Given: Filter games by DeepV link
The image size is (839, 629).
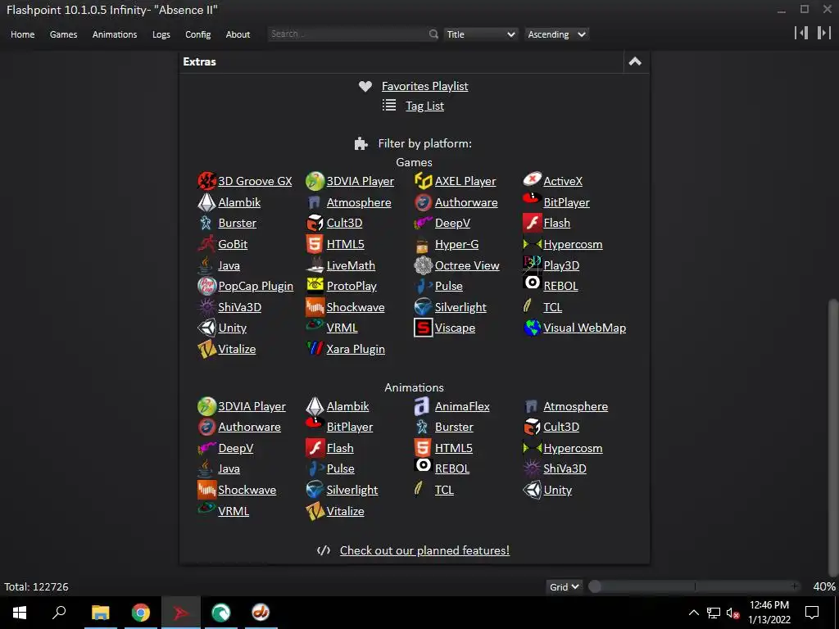Looking at the screenshot, I should [x=452, y=223].
